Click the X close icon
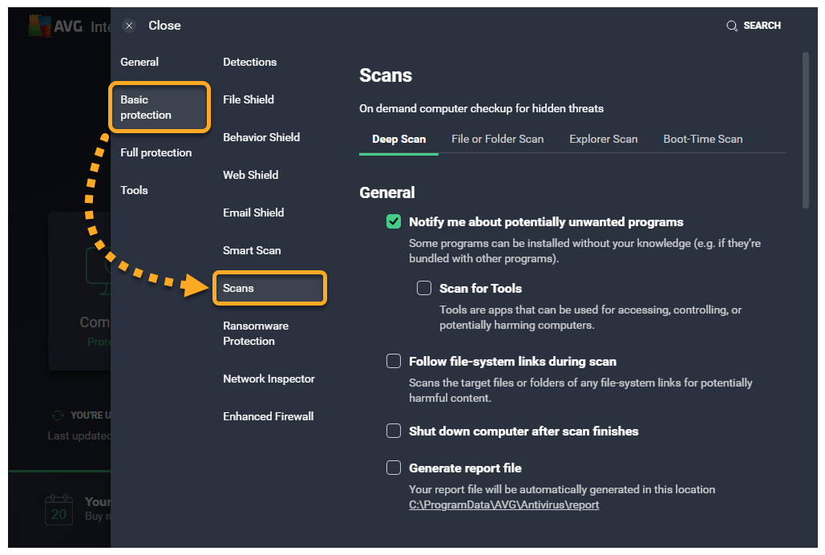The height and width of the screenshot is (555, 825). click(x=129, y=26)
